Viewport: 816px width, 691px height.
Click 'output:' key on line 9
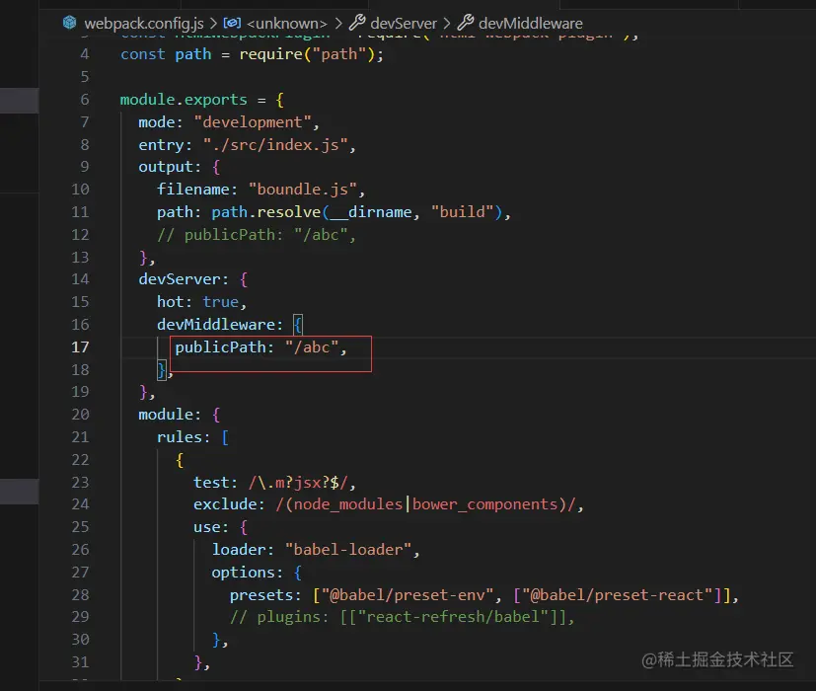[x=170, y=167]
